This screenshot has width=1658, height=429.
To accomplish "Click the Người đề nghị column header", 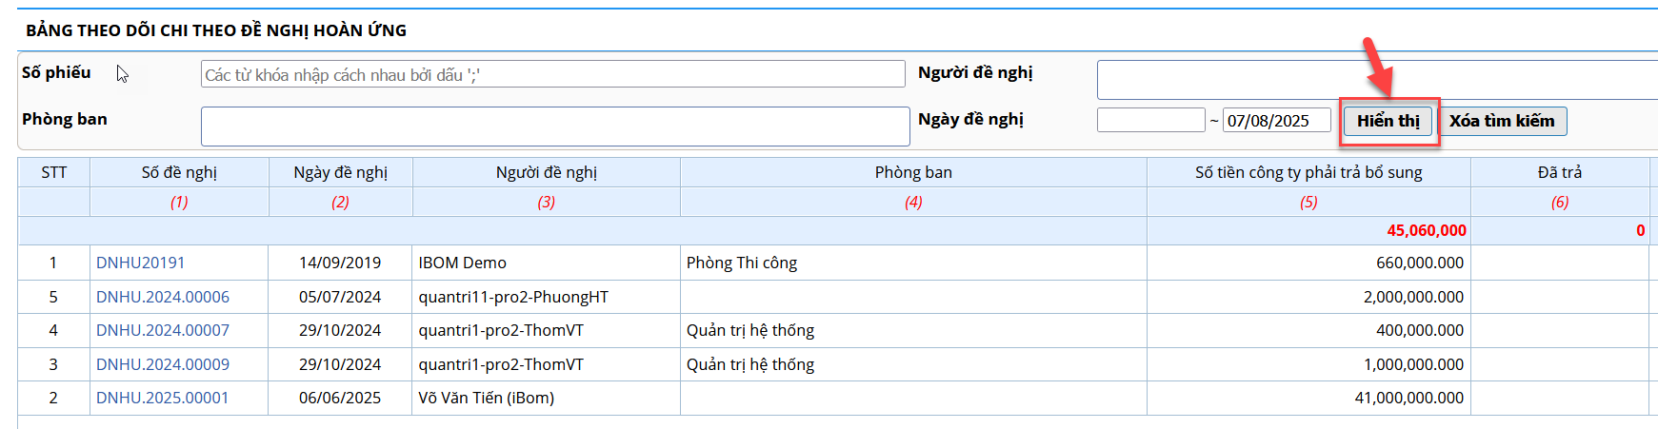I will point(547,172).
